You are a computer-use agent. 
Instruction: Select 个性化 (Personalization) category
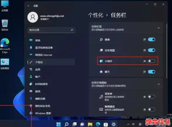pyautogui.click(x=51, y=62)
